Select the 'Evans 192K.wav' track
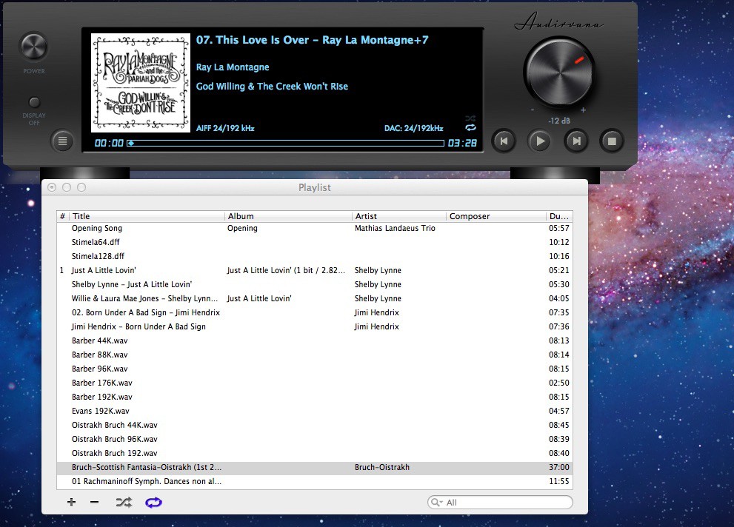 pos(315,411)
